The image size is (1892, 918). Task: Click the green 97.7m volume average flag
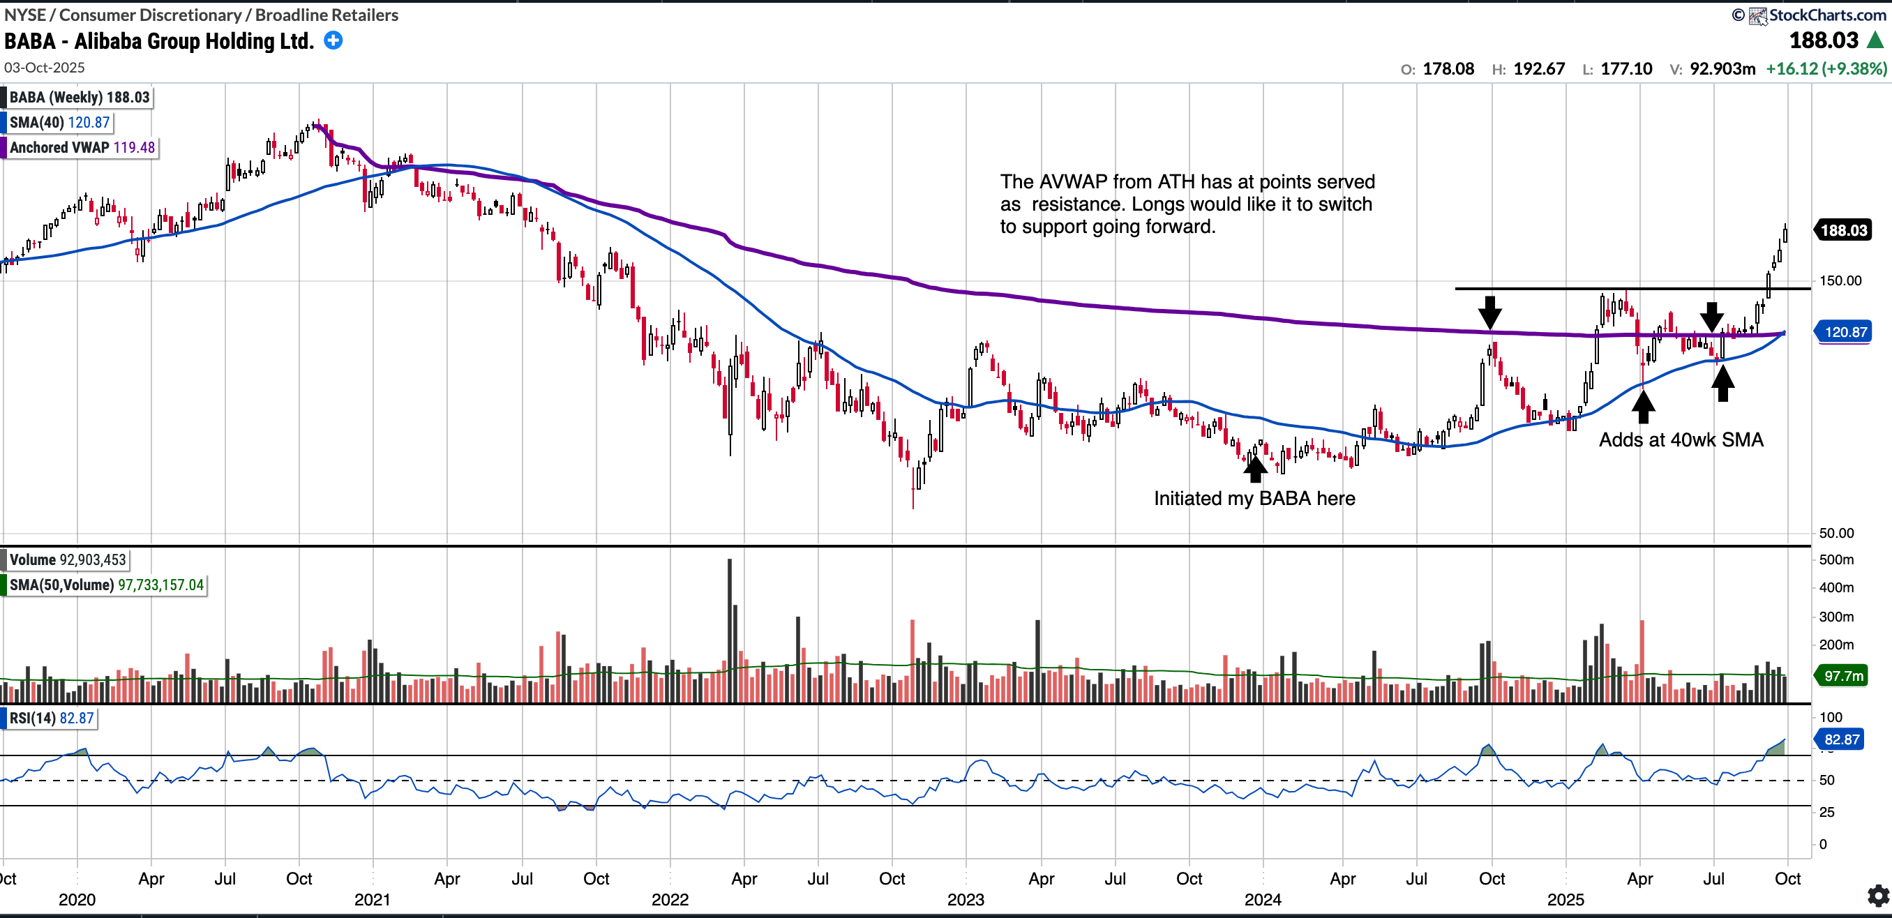coord(1842,676)
